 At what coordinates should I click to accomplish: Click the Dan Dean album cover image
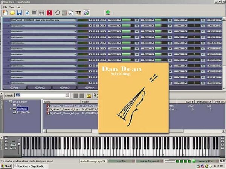tap(133, 98)
